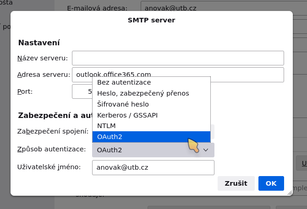Click the dialog resize grip corner
This screenshot has height=209, width=307.
point(290,193)
